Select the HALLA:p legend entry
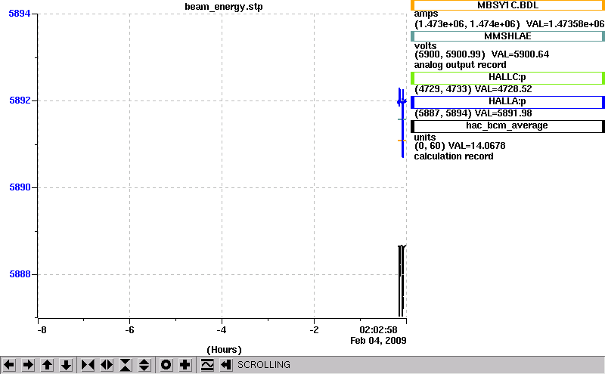The height and width of the screenshot is (374, 605). pyautogui.click(x=507, y=102)
